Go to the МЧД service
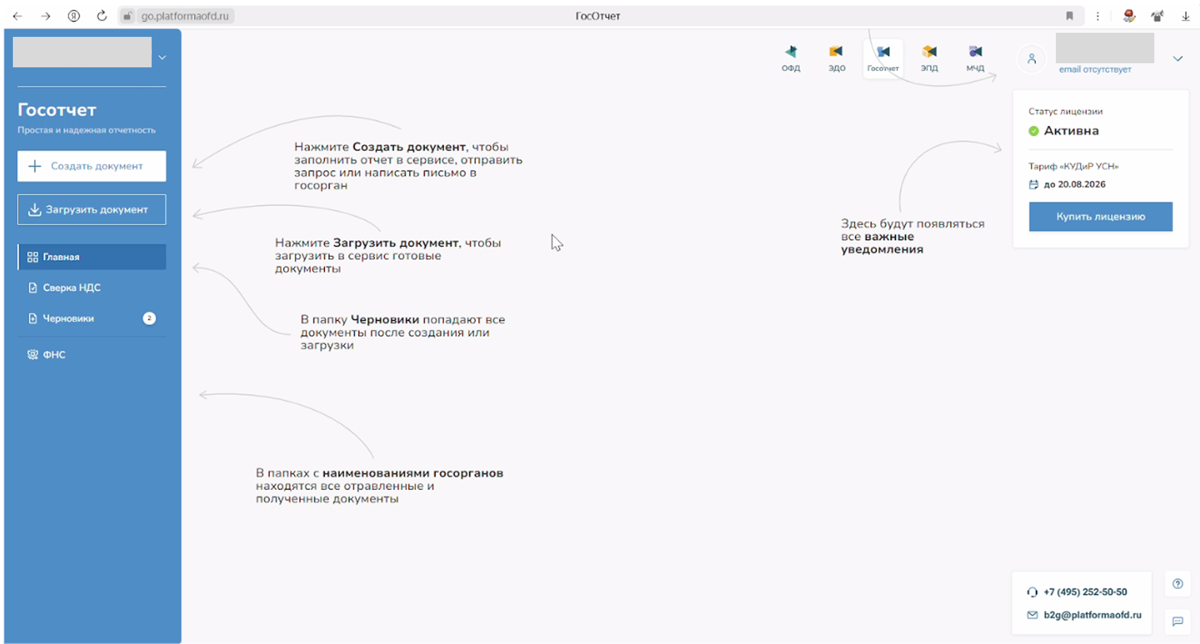The width and height of the screenshot is (1200, 644). tap(975, 58)
